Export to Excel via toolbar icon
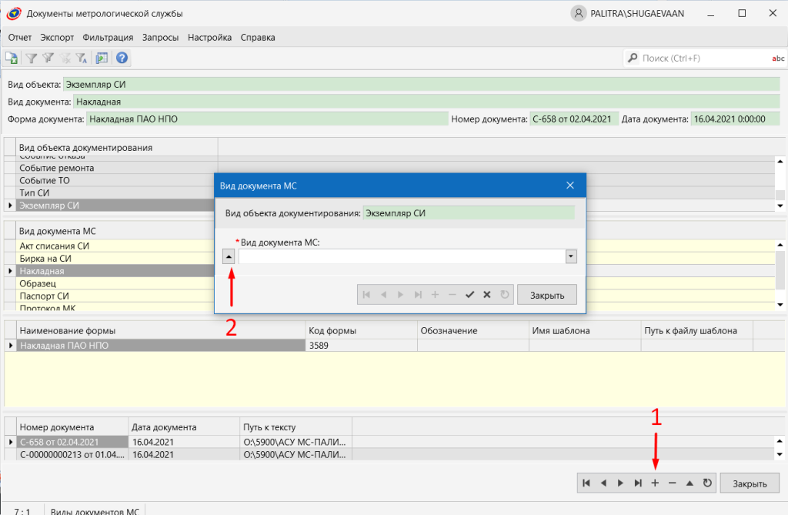The height and width of the screenshot is (515, 788). pyautogui.click(x=12, y=59)
